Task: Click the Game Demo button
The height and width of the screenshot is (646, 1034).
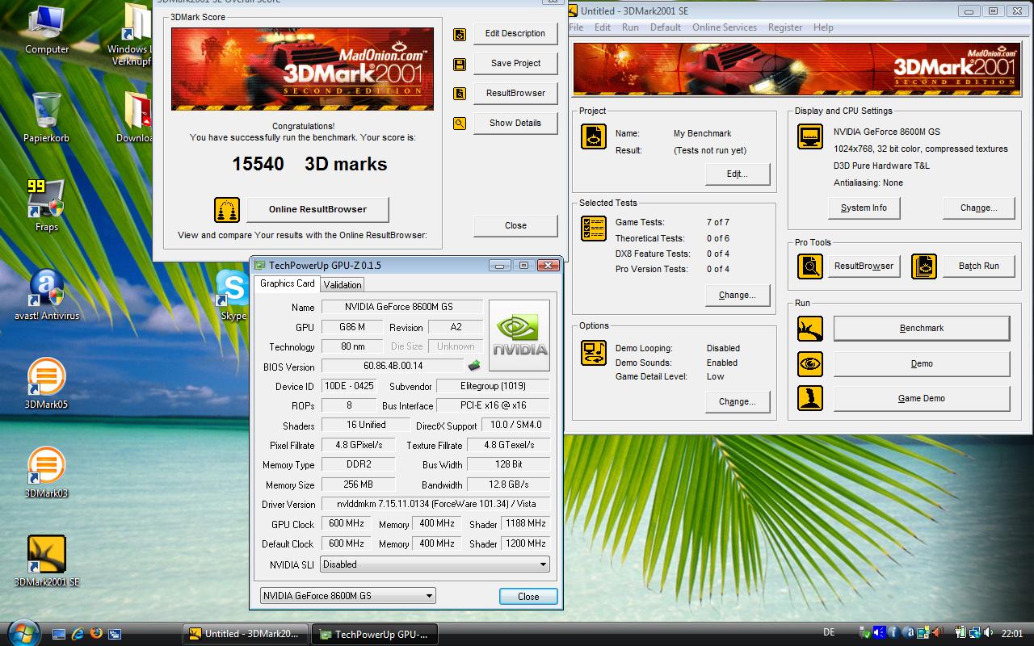Action: click(922, 399)
